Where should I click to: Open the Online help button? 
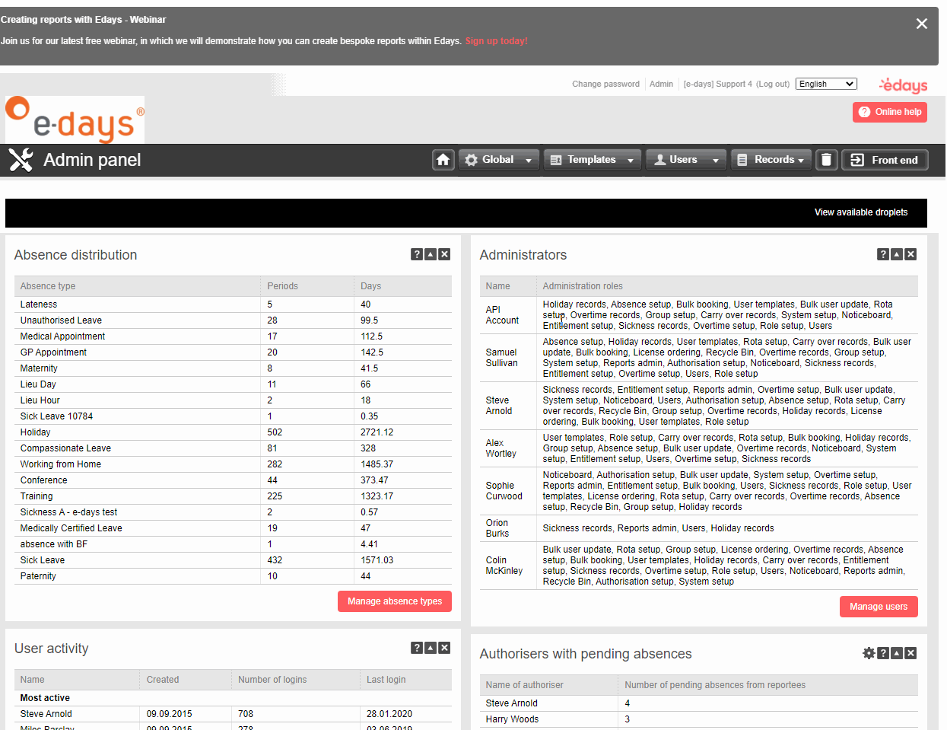click(x=889, y=112)
